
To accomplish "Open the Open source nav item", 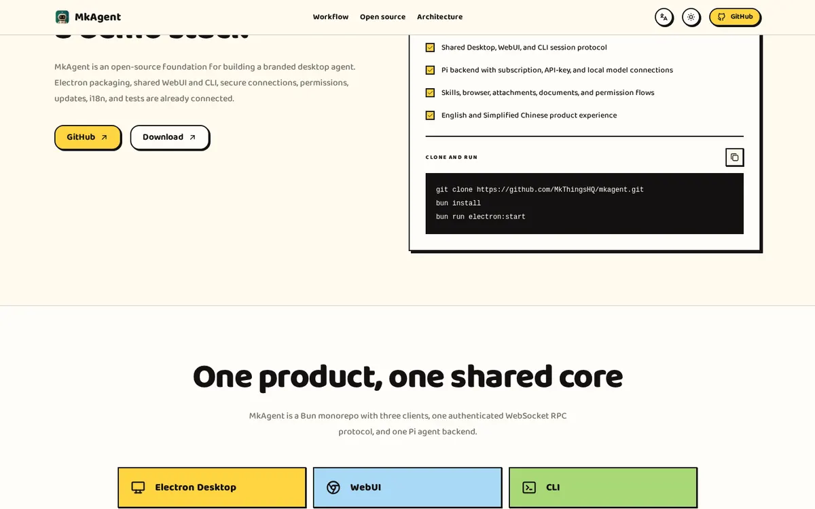I will tap(382, 17).
